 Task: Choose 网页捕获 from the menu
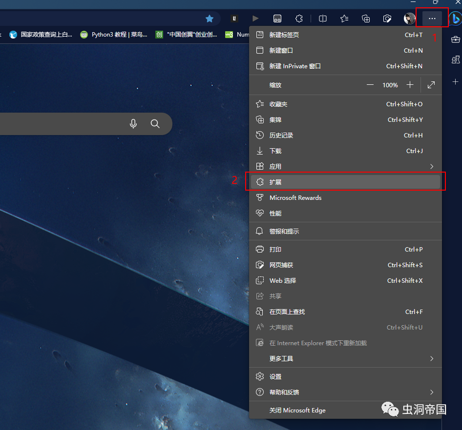point(345,265)
